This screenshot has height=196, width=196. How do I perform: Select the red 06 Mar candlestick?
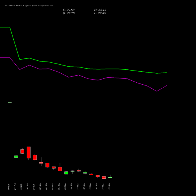point(60,169)
